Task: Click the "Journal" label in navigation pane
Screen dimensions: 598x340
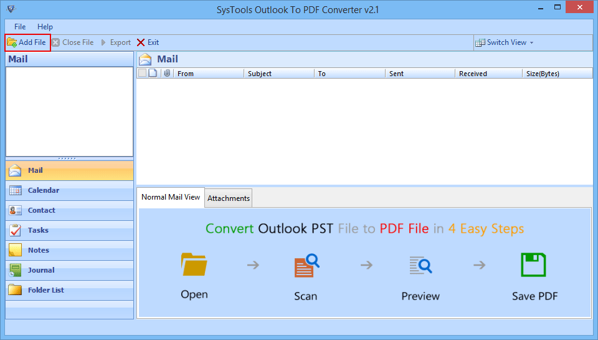Action: click(41, 270)
